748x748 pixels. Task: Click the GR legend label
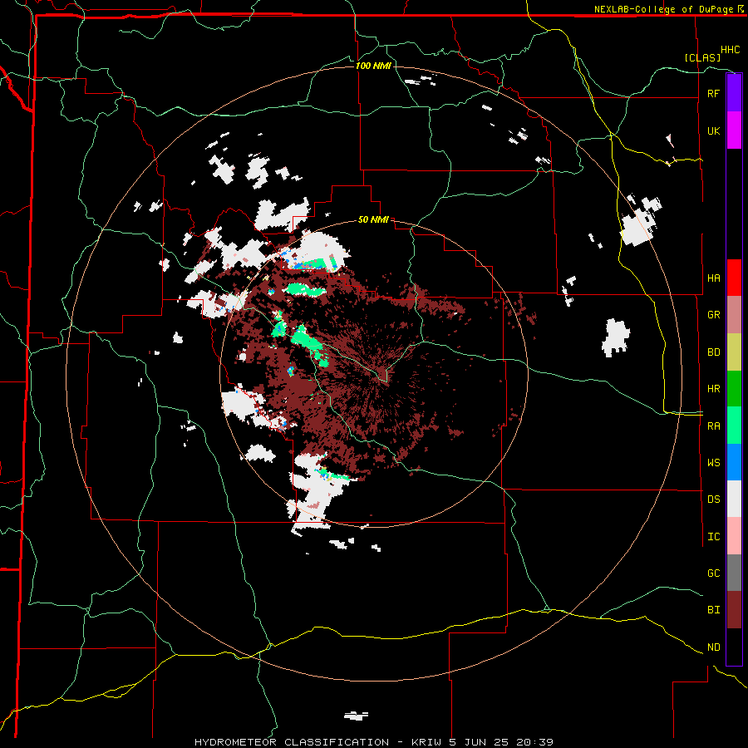coord(713,315)
